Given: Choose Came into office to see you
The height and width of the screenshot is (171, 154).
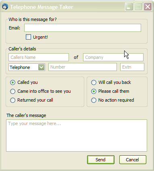Looking at the screenshot, I should (12, 91).
